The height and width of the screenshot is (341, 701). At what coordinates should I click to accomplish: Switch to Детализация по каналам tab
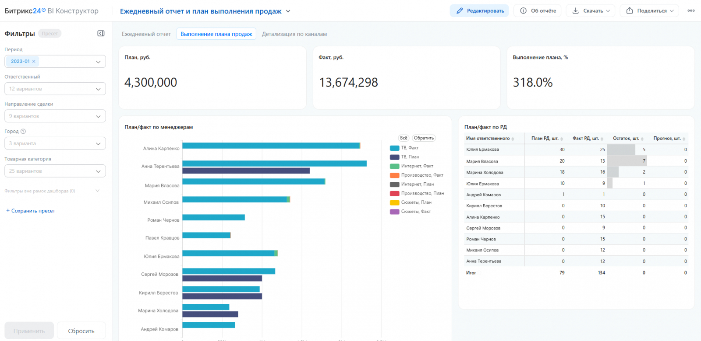[294, 34]
